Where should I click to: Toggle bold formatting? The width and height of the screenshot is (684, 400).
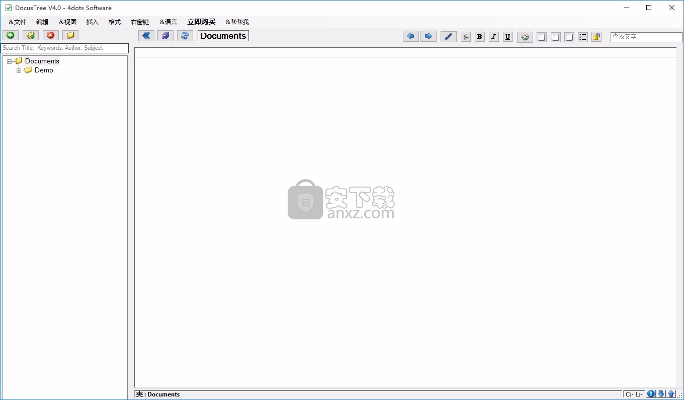pyautogui.click(x=480, y=37)
